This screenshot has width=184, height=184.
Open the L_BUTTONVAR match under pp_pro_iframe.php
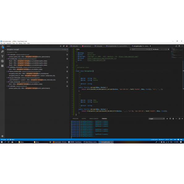coord(32,80)
